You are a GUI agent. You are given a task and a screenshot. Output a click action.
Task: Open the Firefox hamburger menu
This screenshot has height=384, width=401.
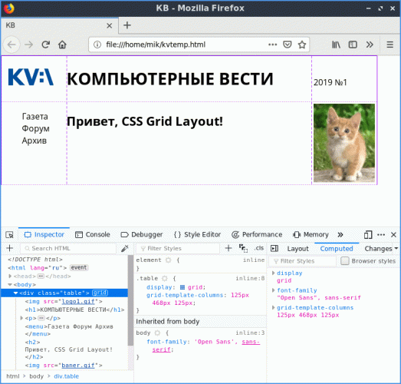[389, 45]
